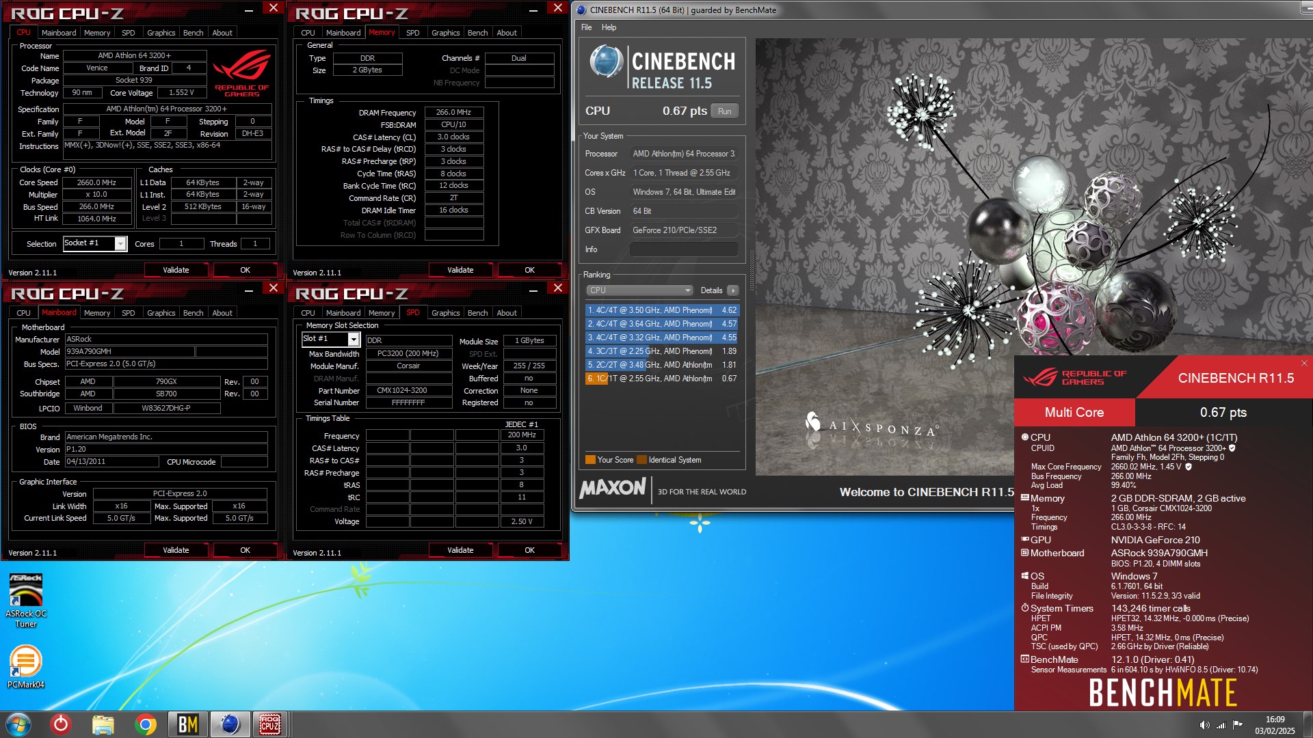This screenshot has height=738, width=1313.
Task: Click the Multi Core label in BenchMate overlay
Action: pyautogui.click(x=1074, y=412)
